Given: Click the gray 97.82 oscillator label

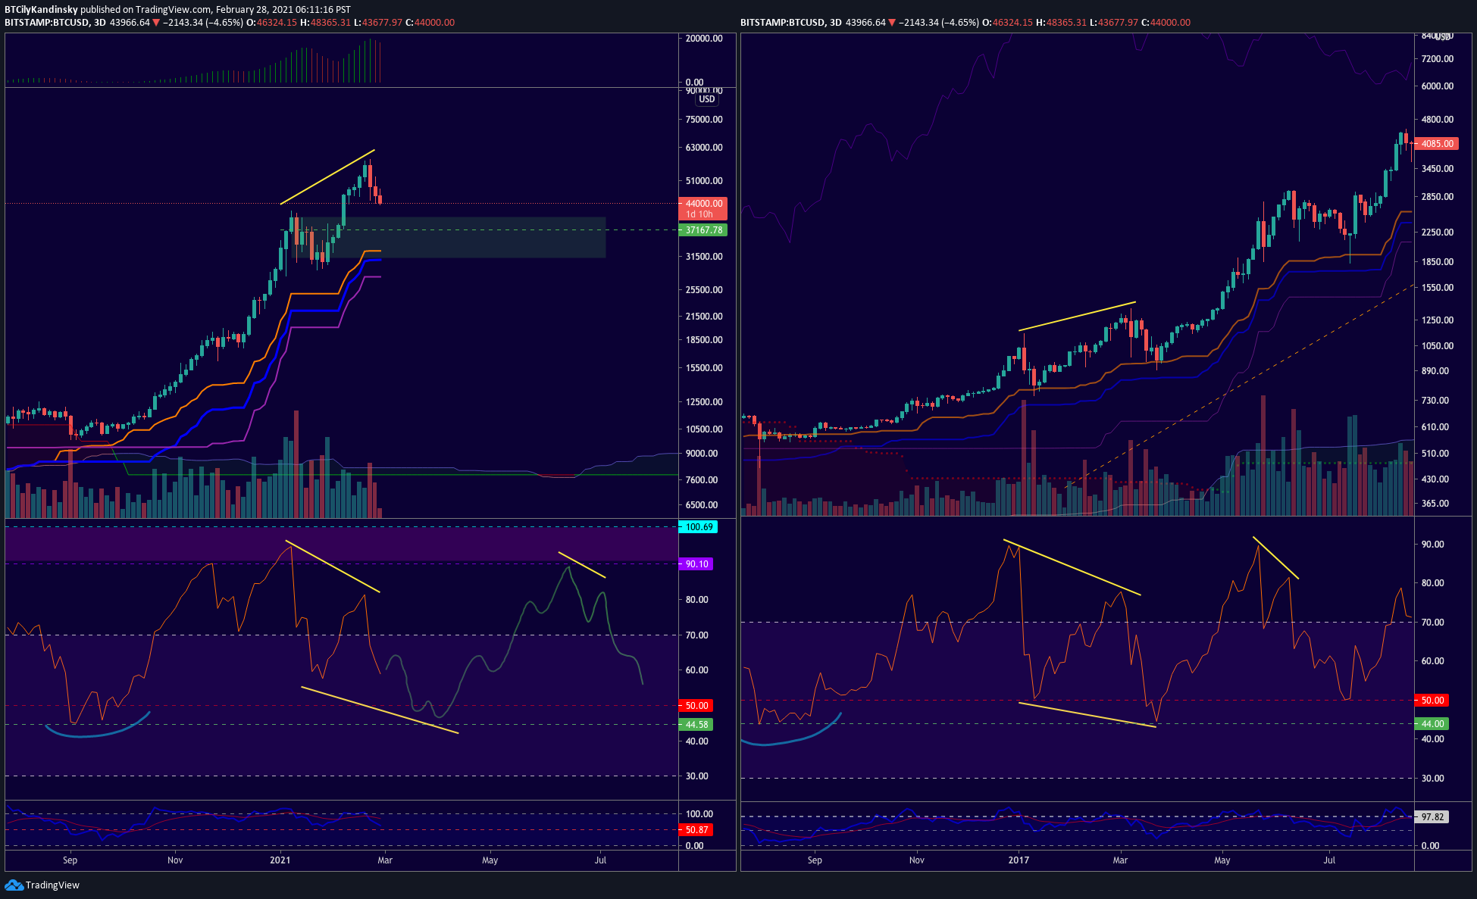Looking at the screenshot, I should click(x=1432, y=817).
